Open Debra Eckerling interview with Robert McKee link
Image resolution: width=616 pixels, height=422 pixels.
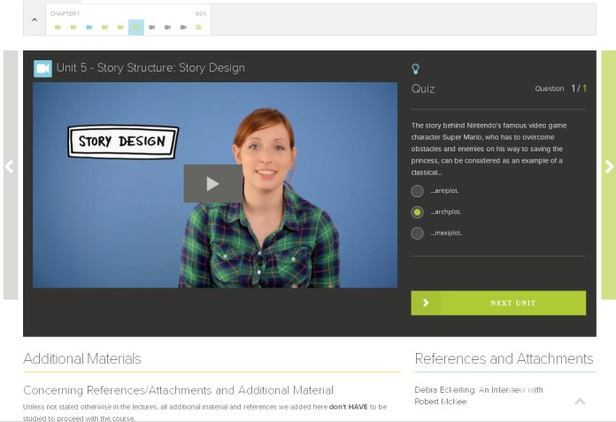pyautogui.click(x=479, y=395)
